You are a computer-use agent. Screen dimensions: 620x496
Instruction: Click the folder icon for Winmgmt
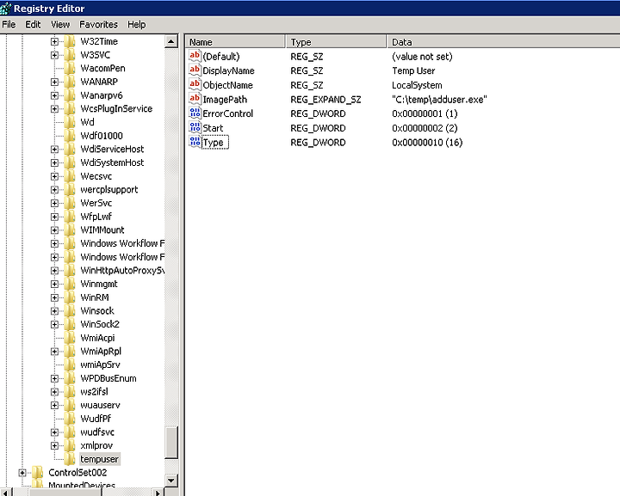tap(70, 284)
